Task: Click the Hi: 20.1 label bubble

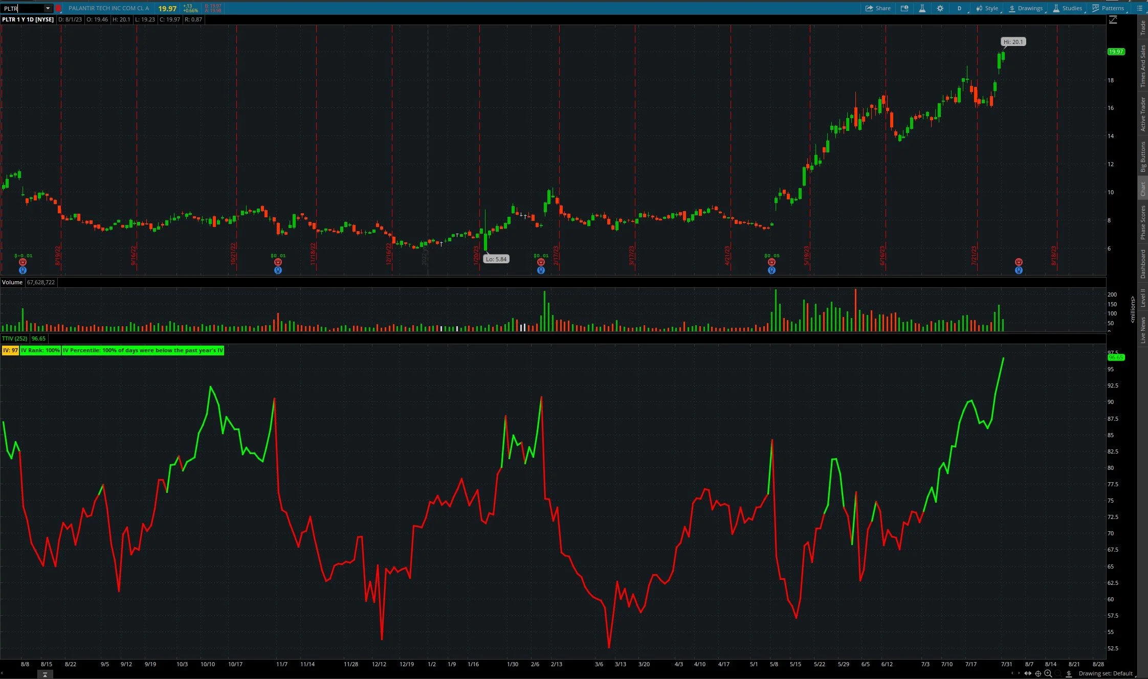Action: (x=1013, y=41)
